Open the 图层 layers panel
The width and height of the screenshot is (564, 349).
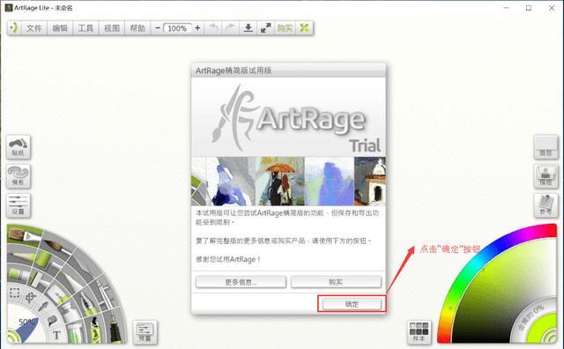545,147
